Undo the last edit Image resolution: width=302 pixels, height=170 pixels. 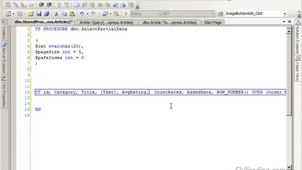click(x=82, y=14)
